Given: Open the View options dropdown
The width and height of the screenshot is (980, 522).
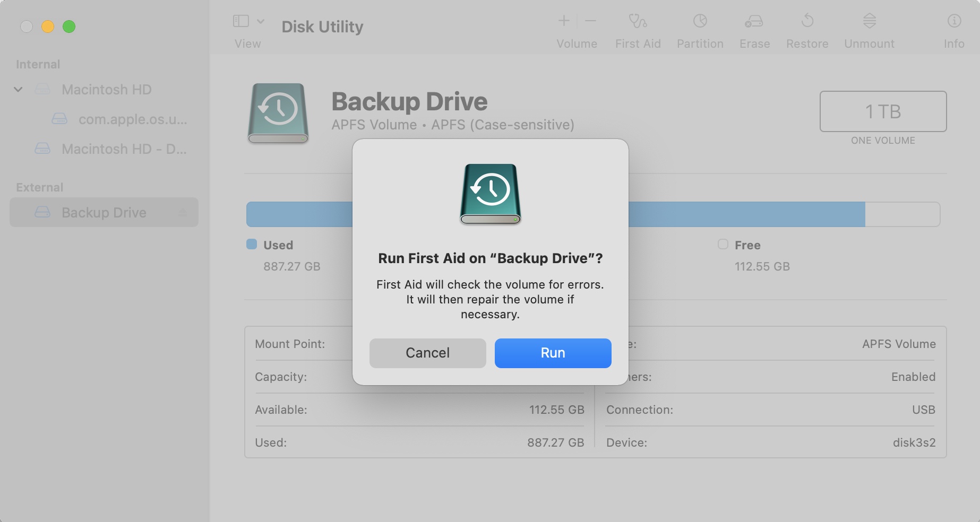Looking at the screenshot, I should tap(260, 22).
